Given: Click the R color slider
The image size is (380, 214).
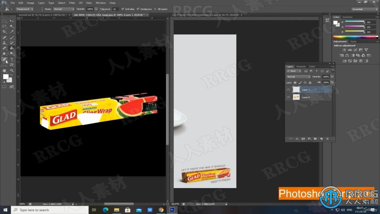Looking at the screenshot, I should (x=355, y=22).
